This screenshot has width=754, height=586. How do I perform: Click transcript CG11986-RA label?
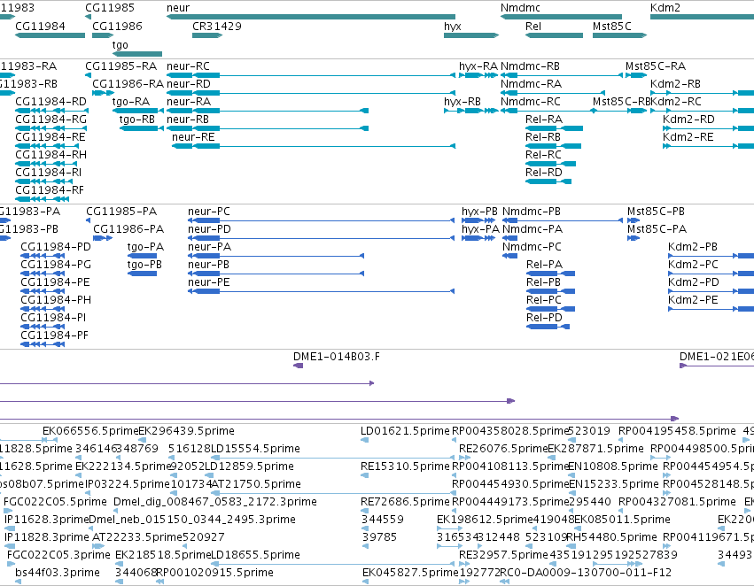128,83
